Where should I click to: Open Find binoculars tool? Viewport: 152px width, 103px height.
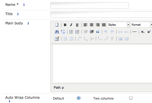click(57, 32)
